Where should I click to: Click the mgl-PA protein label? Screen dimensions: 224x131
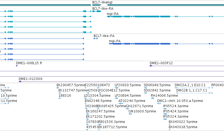[115, 41]
